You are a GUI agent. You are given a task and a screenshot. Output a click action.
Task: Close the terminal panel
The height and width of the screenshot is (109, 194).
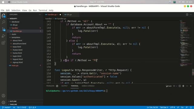point(191,86)
